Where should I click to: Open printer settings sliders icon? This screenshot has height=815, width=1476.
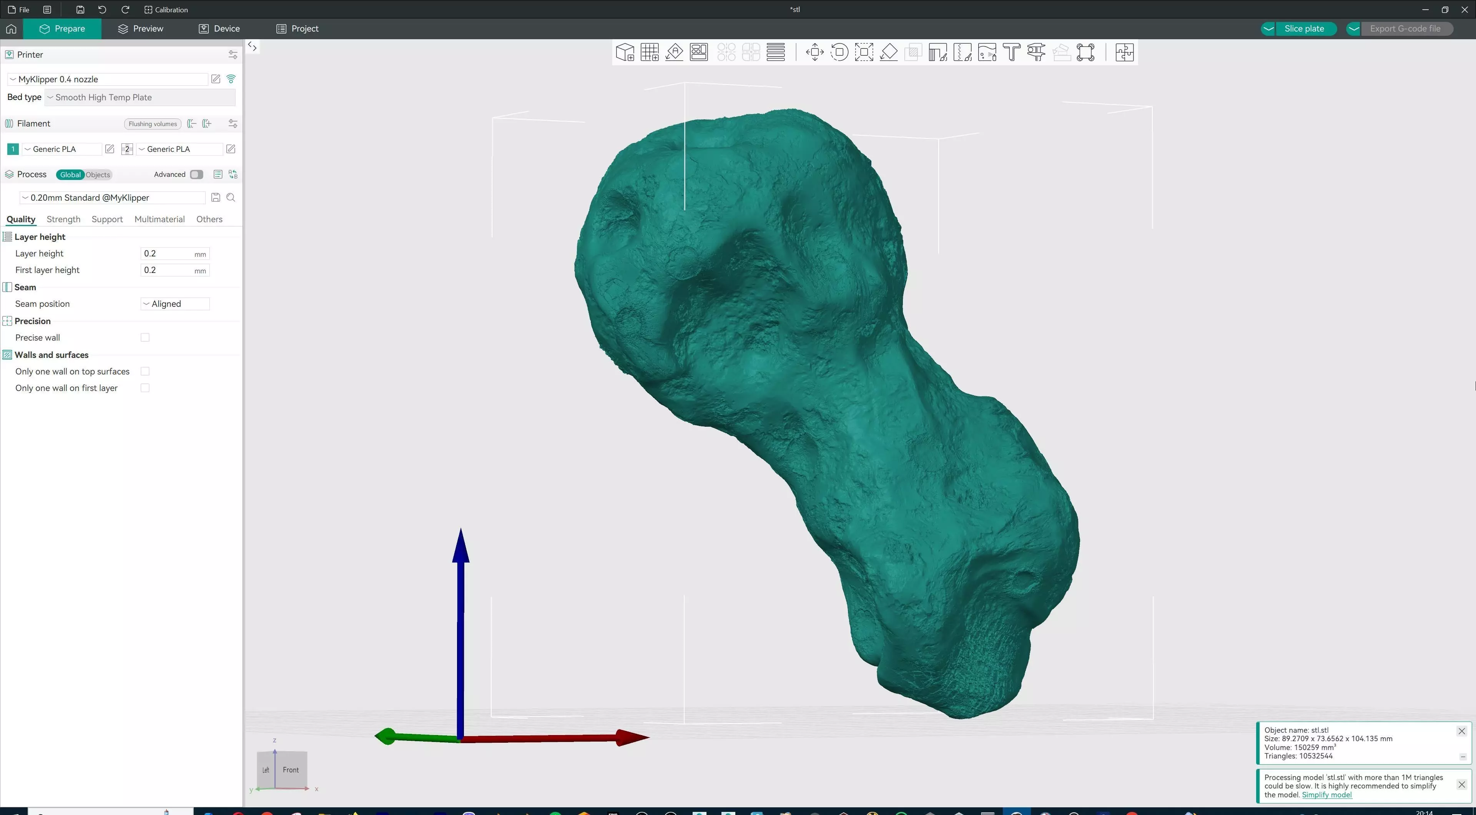pyautogui.click(x=233, y=55)
